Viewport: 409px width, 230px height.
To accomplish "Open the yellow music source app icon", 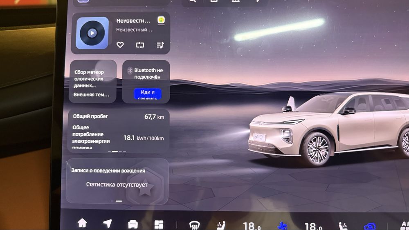I will click(x=161, y=20).
